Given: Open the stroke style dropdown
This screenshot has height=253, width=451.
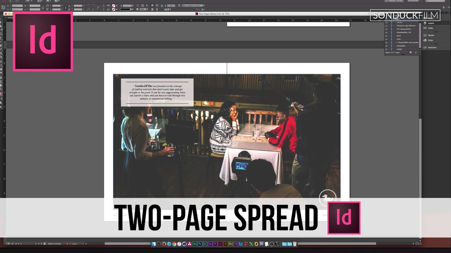Looking at the screenshot, I should 133,9.
